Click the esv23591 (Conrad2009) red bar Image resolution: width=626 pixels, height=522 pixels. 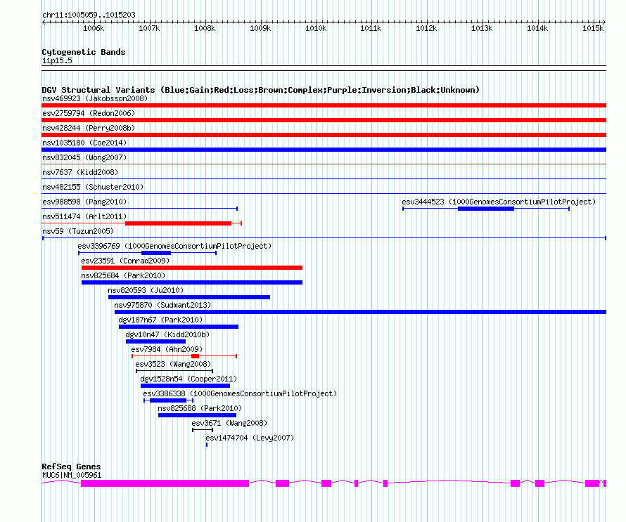tap(192, 268)
